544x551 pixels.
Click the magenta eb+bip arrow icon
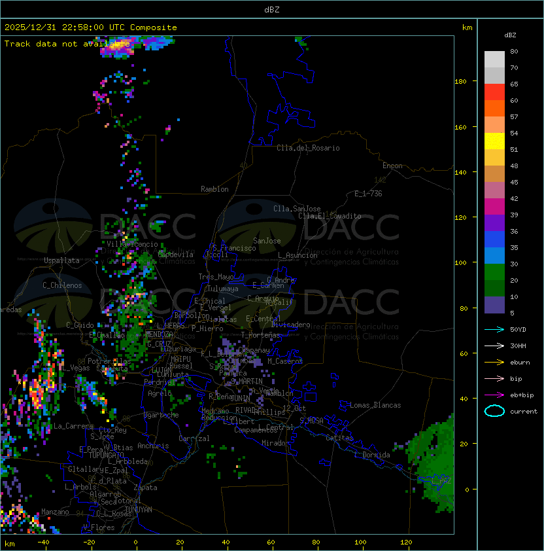coord(494,395)
